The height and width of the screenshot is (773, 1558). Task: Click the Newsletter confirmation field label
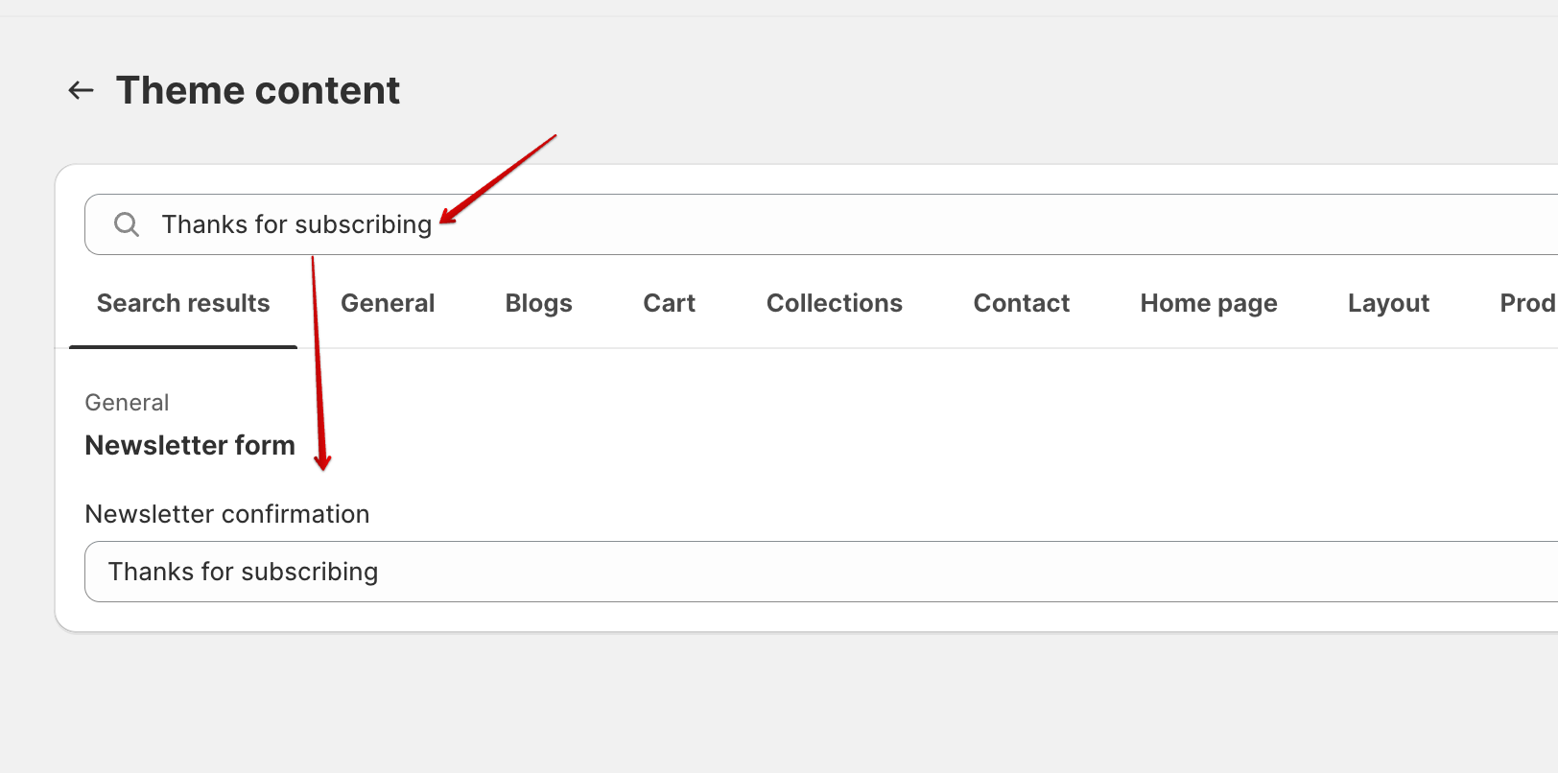227,514
